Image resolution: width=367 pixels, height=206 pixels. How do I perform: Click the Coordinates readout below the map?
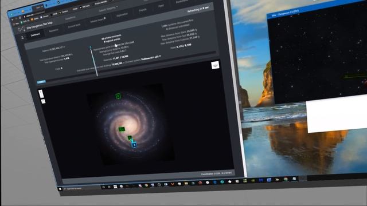216,173
